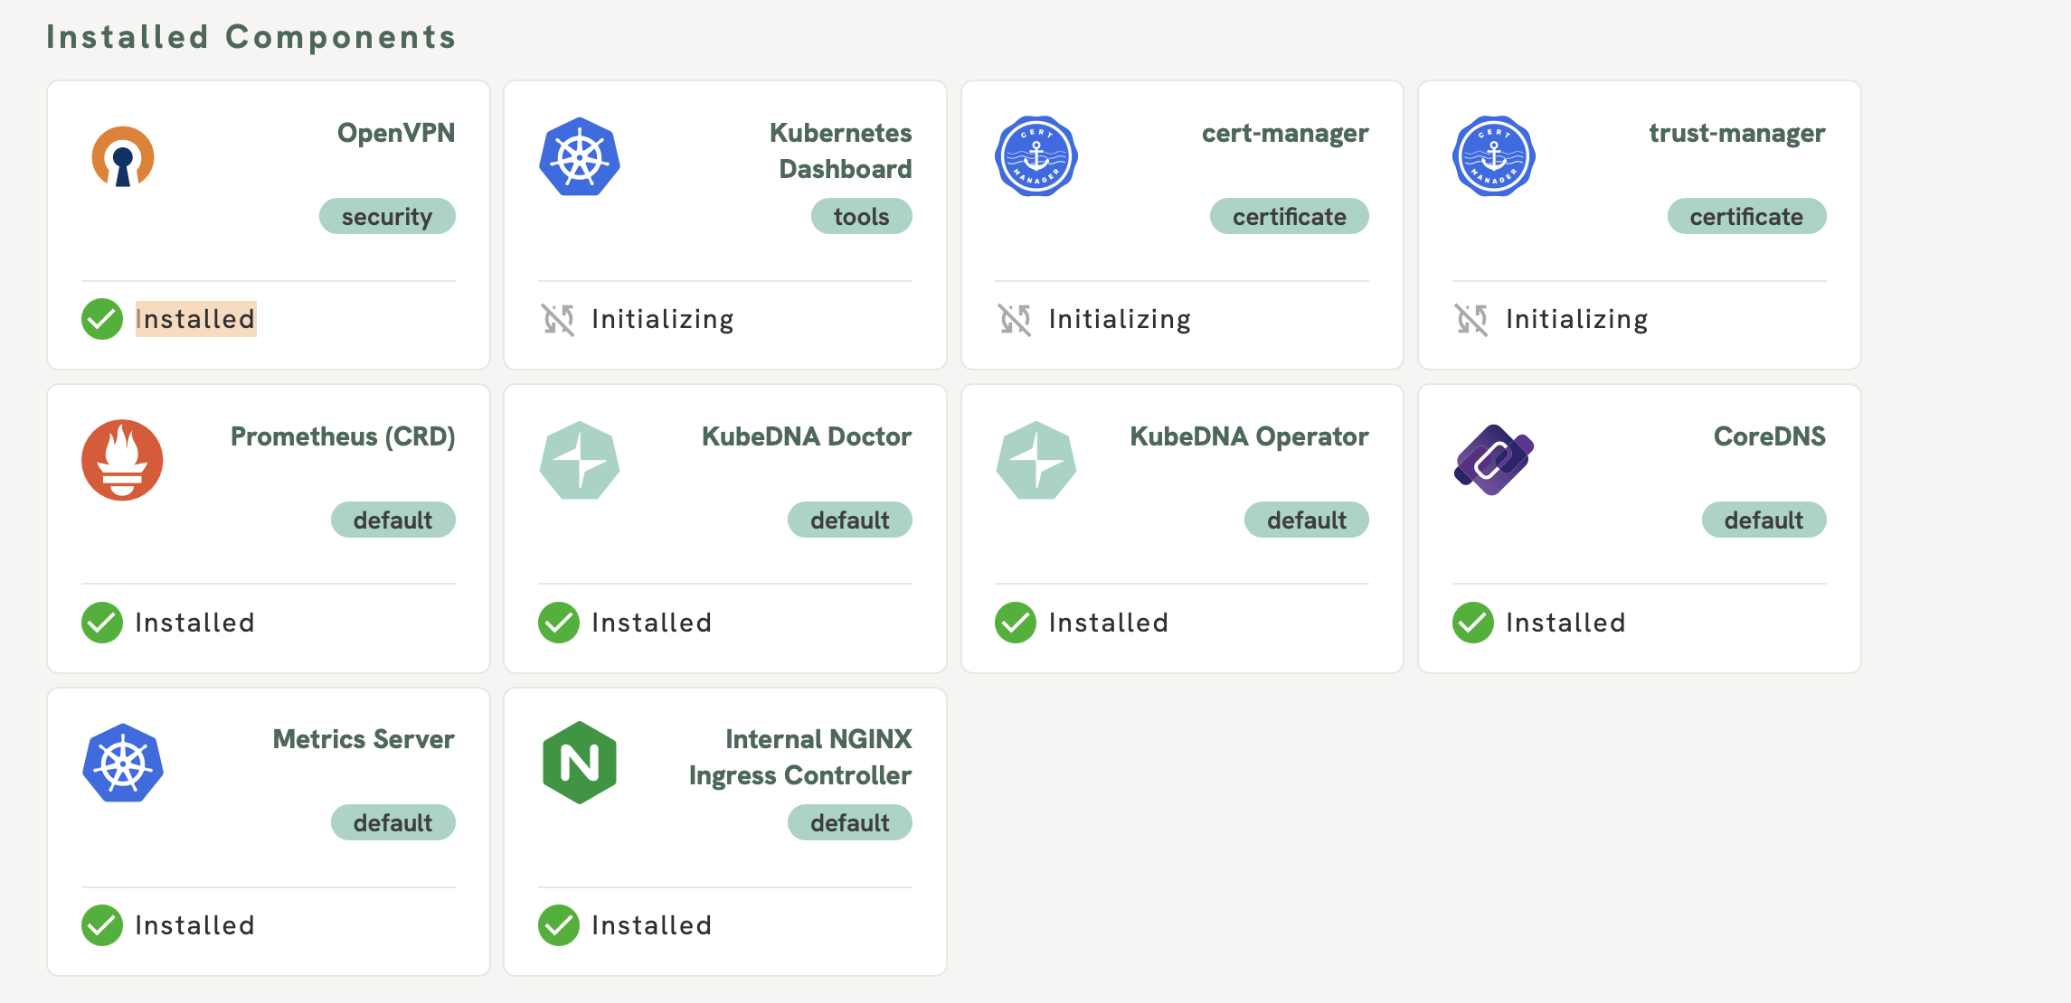Click the cert-manager anchor seal icon
2071x1003 pixels.
[x=1036, y=157]
